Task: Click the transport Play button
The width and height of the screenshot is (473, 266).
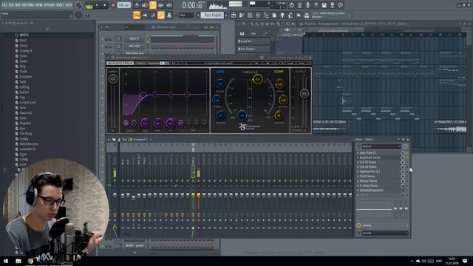Action: coord(97,5)
